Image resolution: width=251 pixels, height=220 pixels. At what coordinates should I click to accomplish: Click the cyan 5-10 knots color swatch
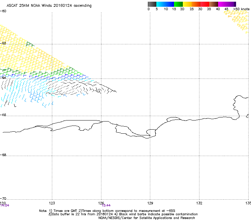pyautogui.click(x=161, y=4)
